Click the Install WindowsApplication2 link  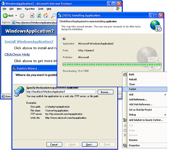[x=29, y=42]
